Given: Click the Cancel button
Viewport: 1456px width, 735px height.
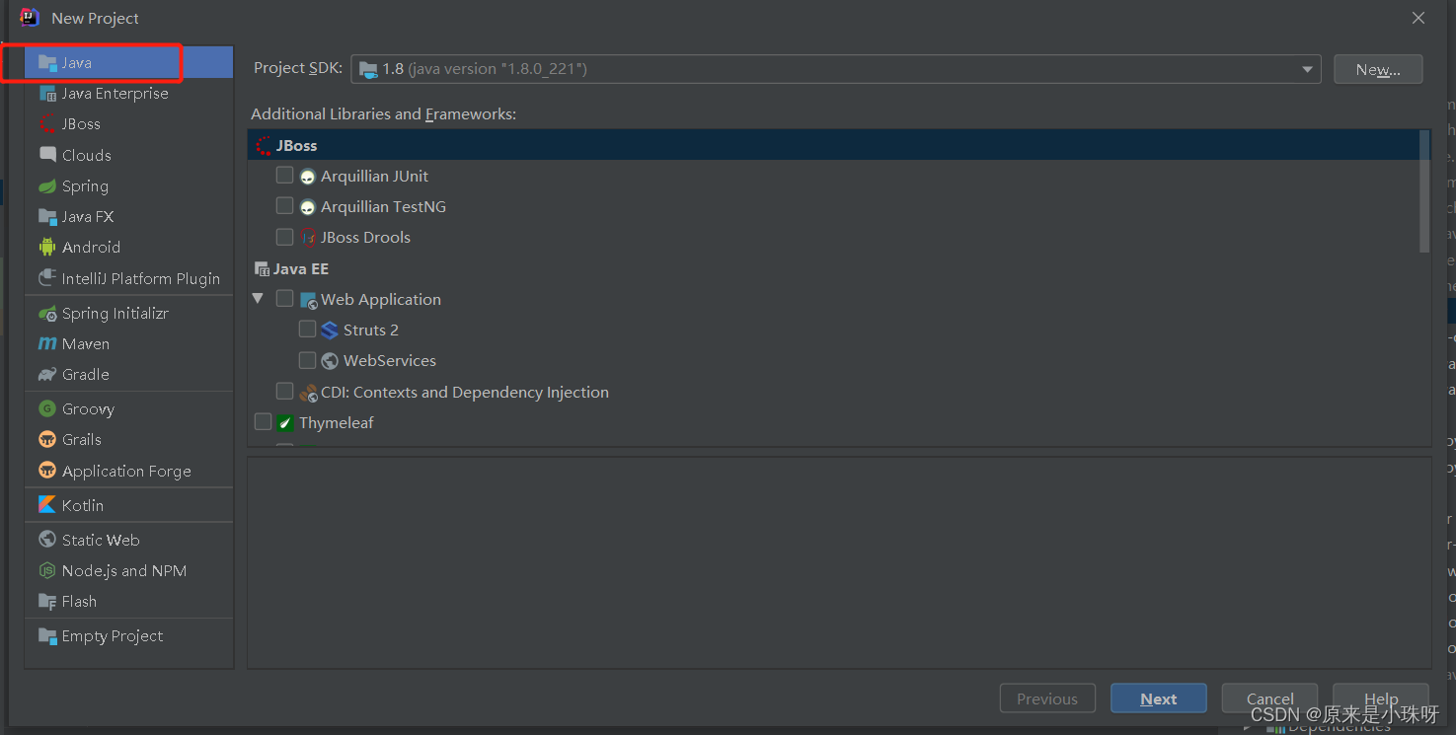Looking at the screenshot, I should click(1269, 698).
